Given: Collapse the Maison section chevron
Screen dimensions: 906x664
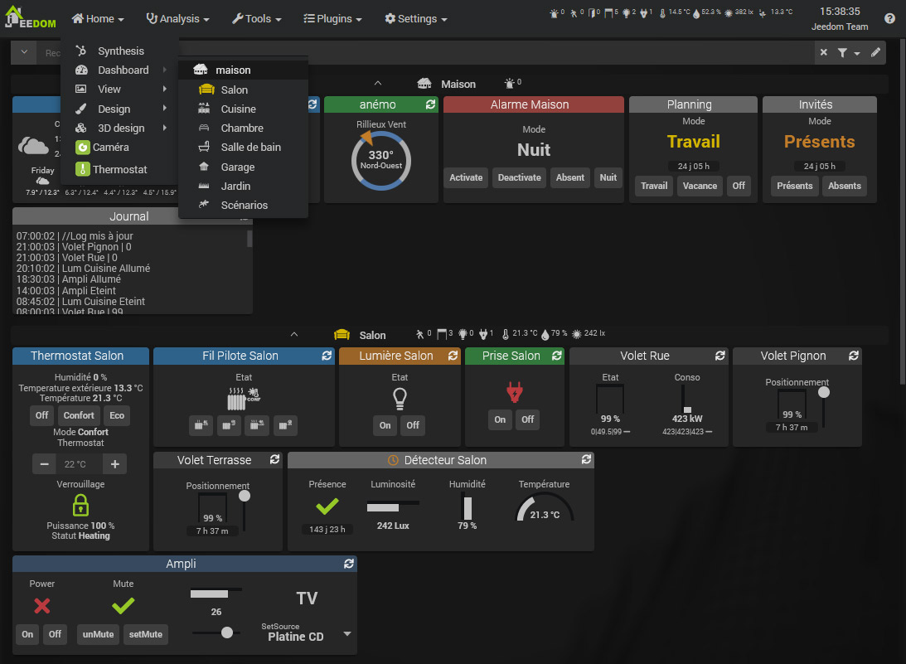Looking at the screenshot, I should tap(378, 83).
